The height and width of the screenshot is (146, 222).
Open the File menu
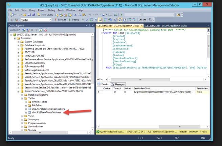(x=10, y=10)
